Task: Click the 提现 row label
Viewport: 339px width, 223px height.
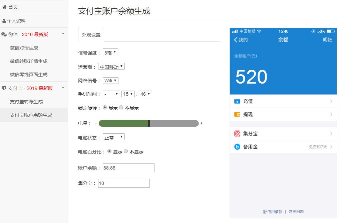Action: coord(248,114)
